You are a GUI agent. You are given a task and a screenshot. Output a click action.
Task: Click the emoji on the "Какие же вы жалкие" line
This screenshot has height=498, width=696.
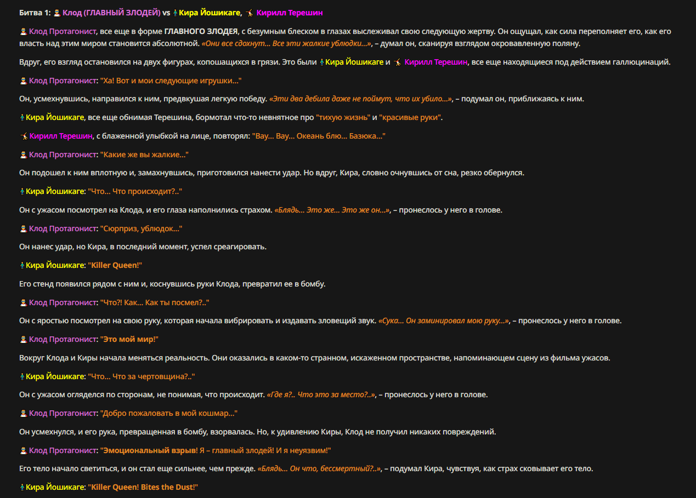click(x=23, y=155)
